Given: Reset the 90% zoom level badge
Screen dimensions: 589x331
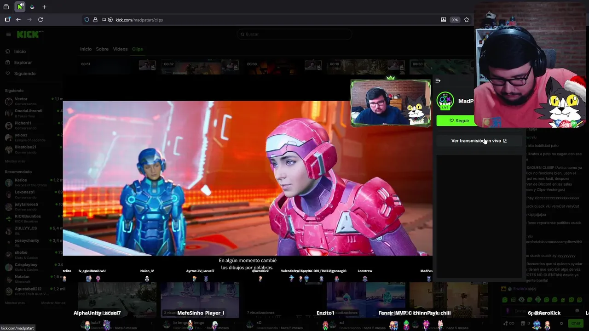Looking at the screenshot, I should [x=455, y=20].
